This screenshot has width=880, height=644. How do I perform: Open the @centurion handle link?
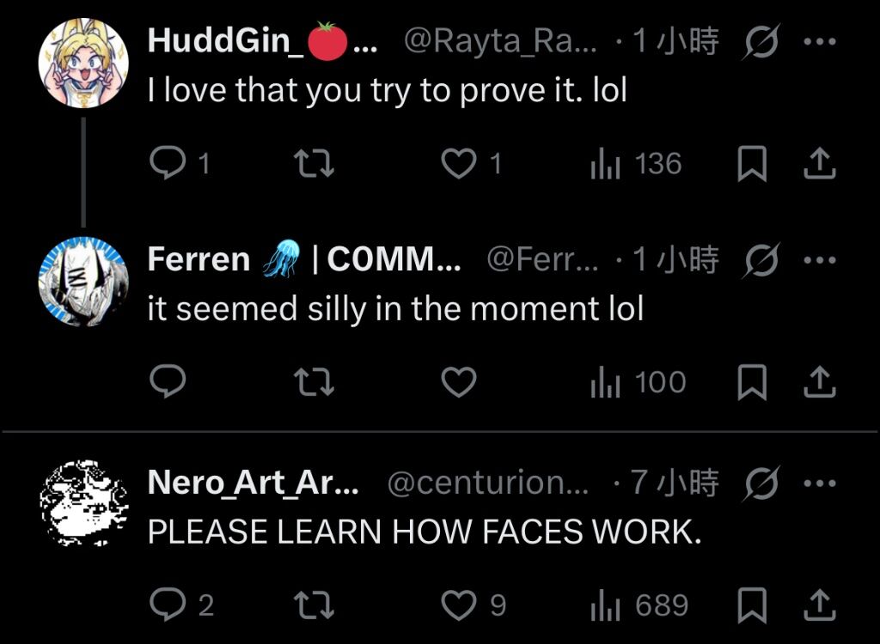tap(488, 483)
